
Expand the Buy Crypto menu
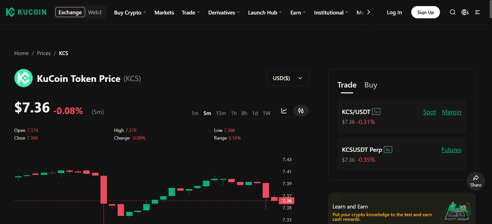pyautogui.click(x=130, y=12)
